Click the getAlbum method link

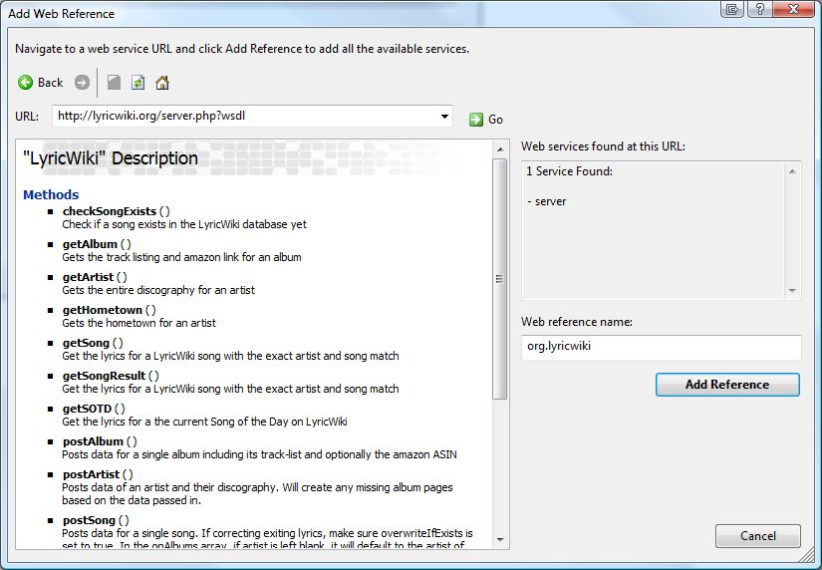90,244
